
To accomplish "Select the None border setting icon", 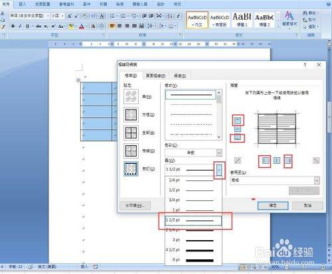I will click(131, 97).
